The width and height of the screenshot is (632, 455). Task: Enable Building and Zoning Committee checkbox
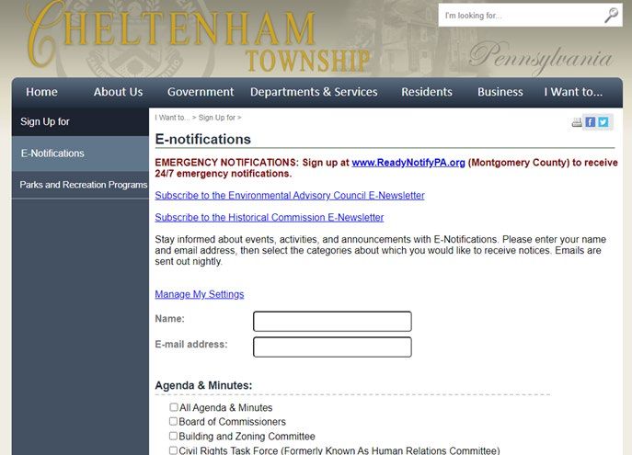(x=173, y=436)
